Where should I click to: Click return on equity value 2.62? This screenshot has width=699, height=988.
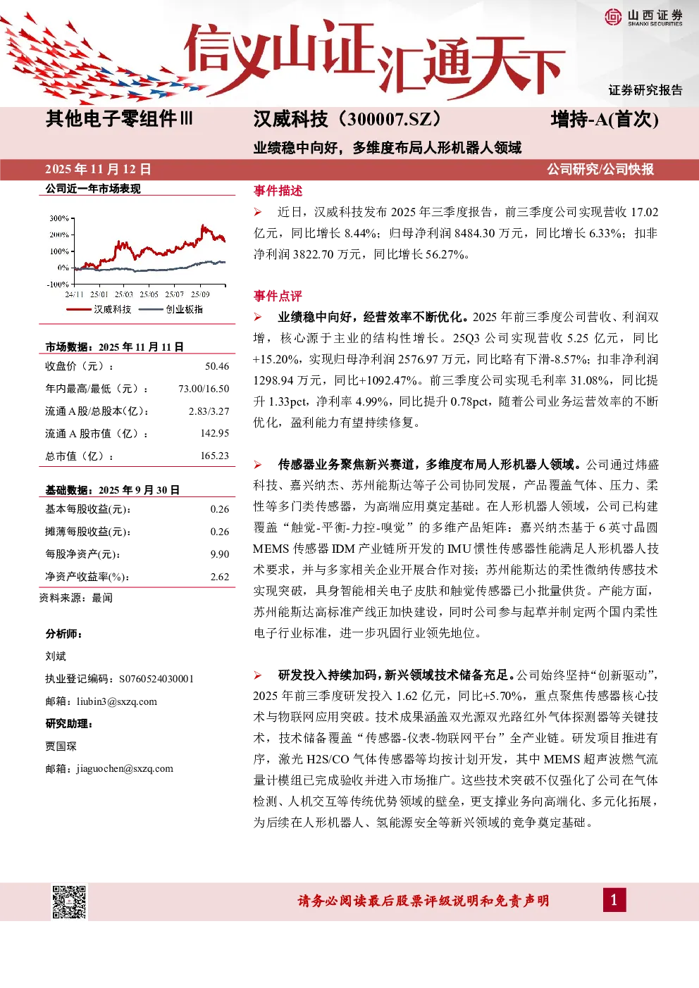220,577
